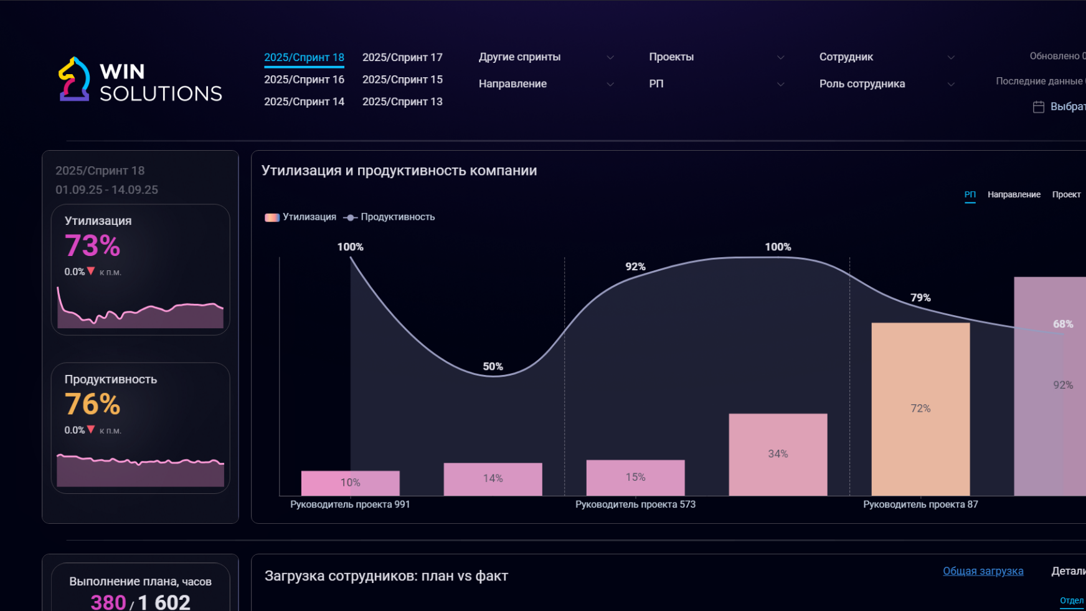Select the 2025/Спринт 17 tab
The width and height of the screenshot is (1086, 611).
coord(402,57)
